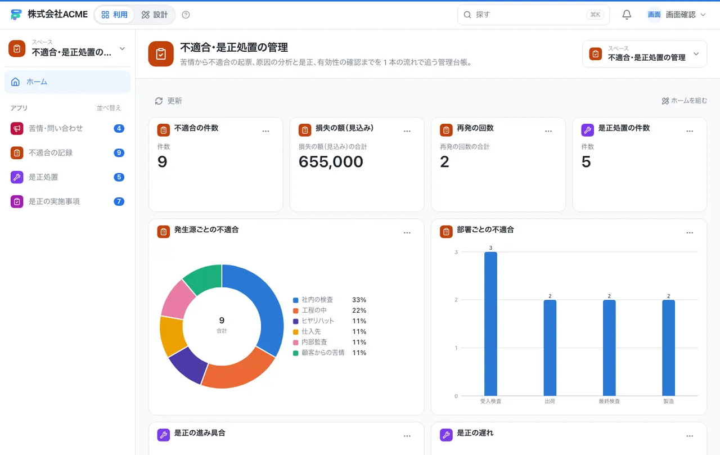The width and height of the screenshot is (720, 455).
Task: Click the 不適合の件数 card icon
Action: (x=164, y=130)
